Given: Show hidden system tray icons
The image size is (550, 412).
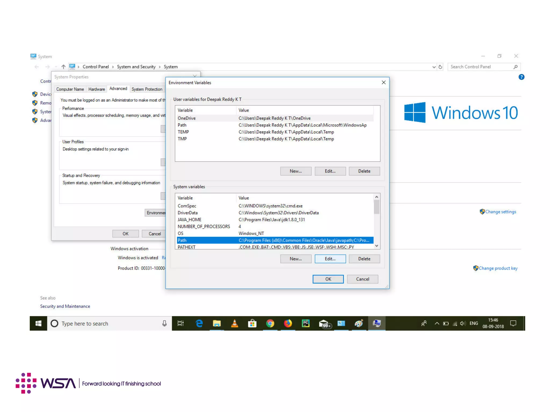Looking at the screenshot, I should pos(437,323).
